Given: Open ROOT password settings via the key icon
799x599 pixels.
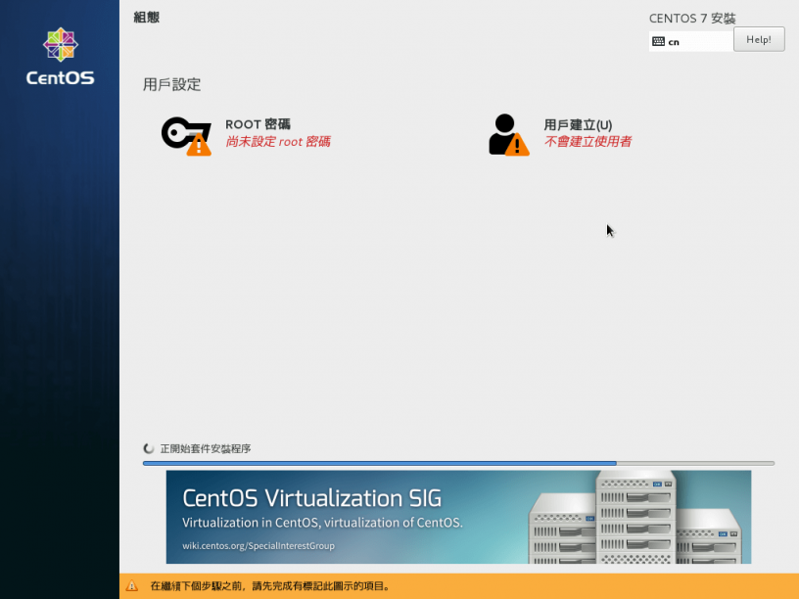Looking at the screenshot, I should pos(184,132).
